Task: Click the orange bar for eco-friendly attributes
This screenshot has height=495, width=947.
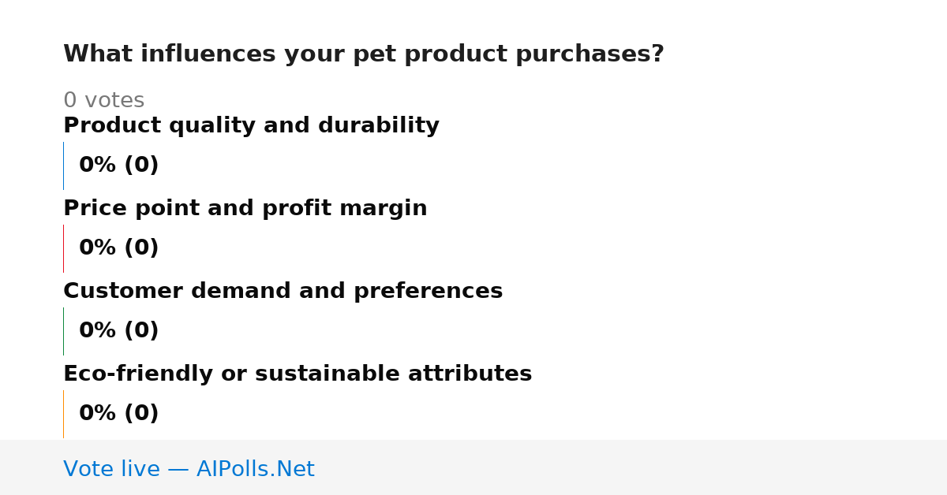Action: (63, 414)
